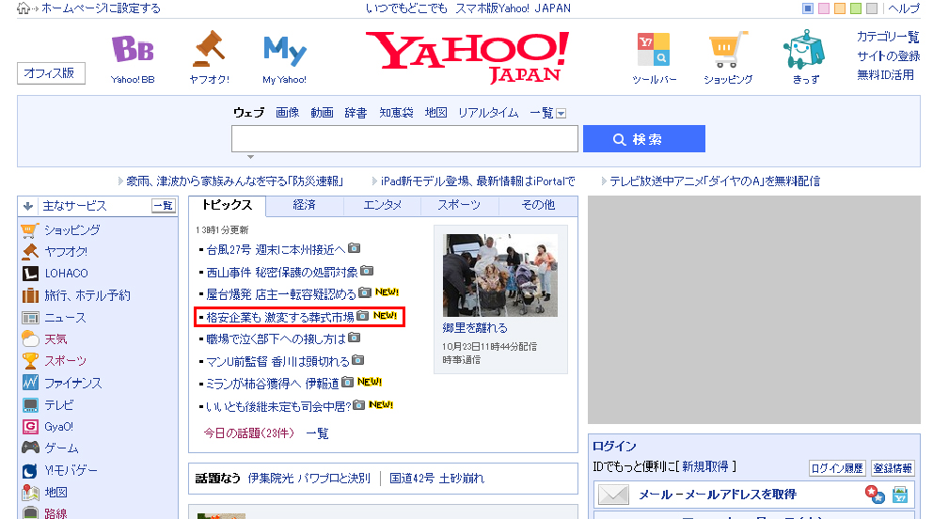Select the green theme color swatch
This screenshot has width=933, height=519.
(x=856, y=8)
